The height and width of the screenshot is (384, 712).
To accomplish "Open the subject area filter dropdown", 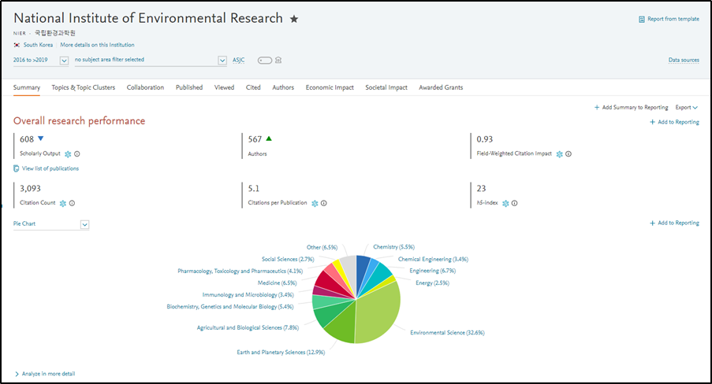I will pos(151,61).
